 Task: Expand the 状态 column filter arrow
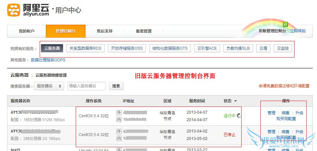[x=235, y=101]
